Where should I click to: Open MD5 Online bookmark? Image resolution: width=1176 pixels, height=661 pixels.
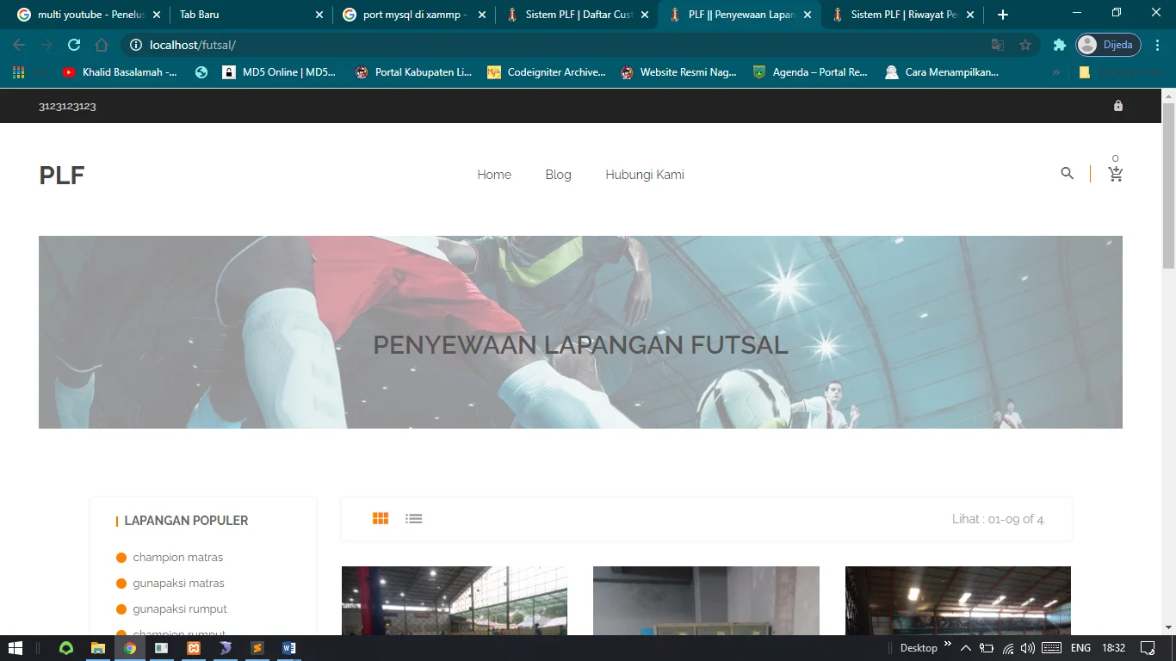pos(280,72)
